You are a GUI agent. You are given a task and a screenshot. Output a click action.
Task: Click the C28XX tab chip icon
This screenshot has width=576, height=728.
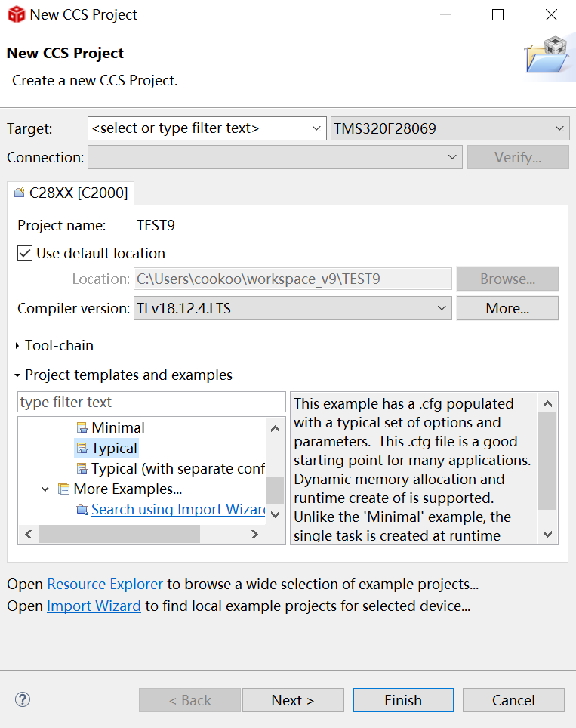tap(20, 193)
